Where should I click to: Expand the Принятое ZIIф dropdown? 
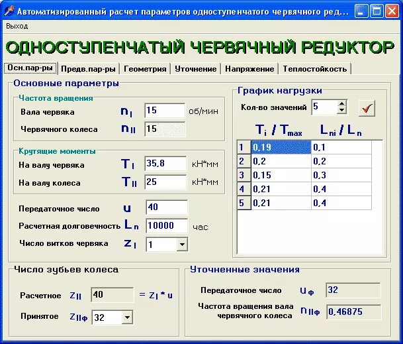(127, 317)
